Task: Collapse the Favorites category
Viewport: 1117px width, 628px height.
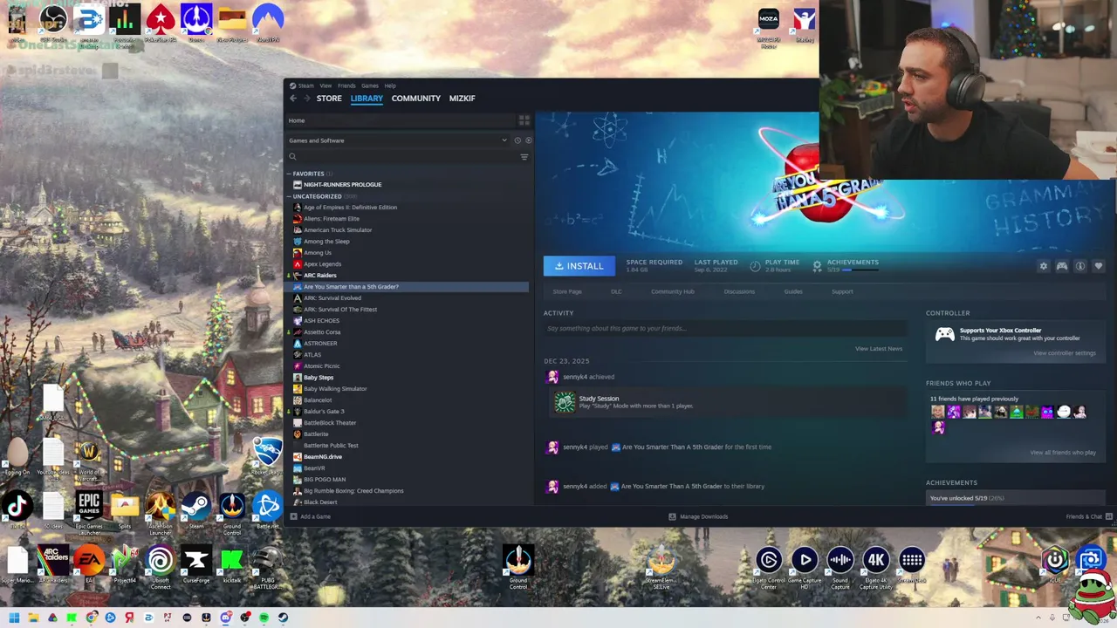Action: 291,174
